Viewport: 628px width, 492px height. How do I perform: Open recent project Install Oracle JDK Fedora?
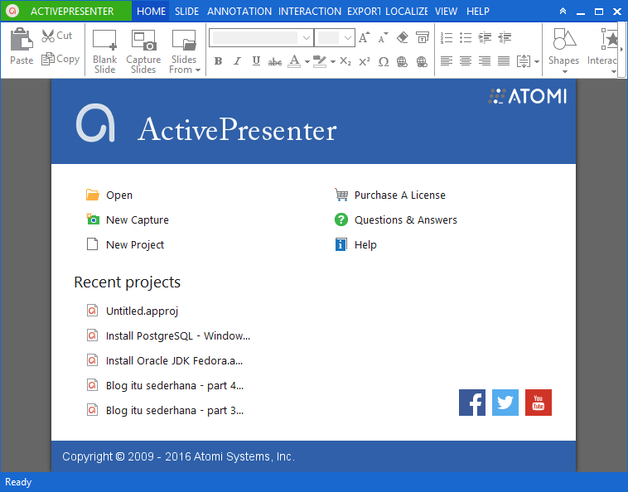pos(165,360)
